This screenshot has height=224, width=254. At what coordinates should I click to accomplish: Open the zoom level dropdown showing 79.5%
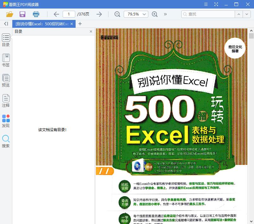coord(136,14)
